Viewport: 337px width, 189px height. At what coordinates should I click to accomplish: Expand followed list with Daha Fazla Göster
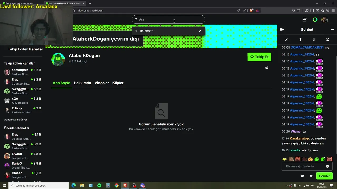click(x=16, y=120)
